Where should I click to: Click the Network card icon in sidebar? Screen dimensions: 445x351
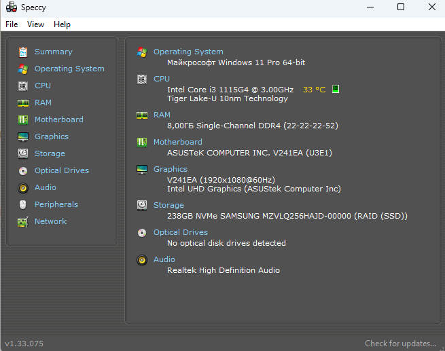pyautogui.click(x=23, y=221)
